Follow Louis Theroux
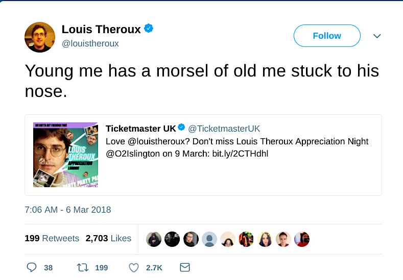This screenshot has height=280, width=403. 327,36
